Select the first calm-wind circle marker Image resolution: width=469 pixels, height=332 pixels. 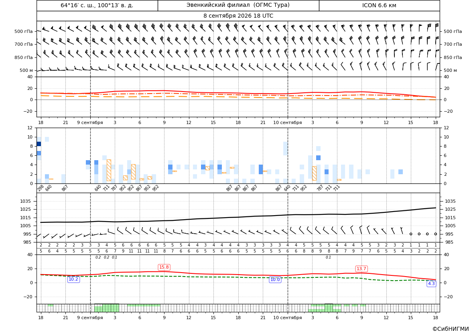[x=411, y=234]
